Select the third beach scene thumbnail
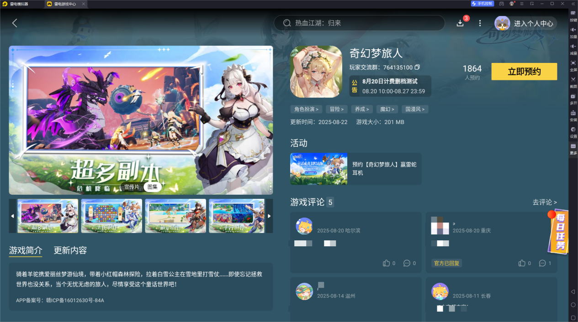 click(175, 216)
